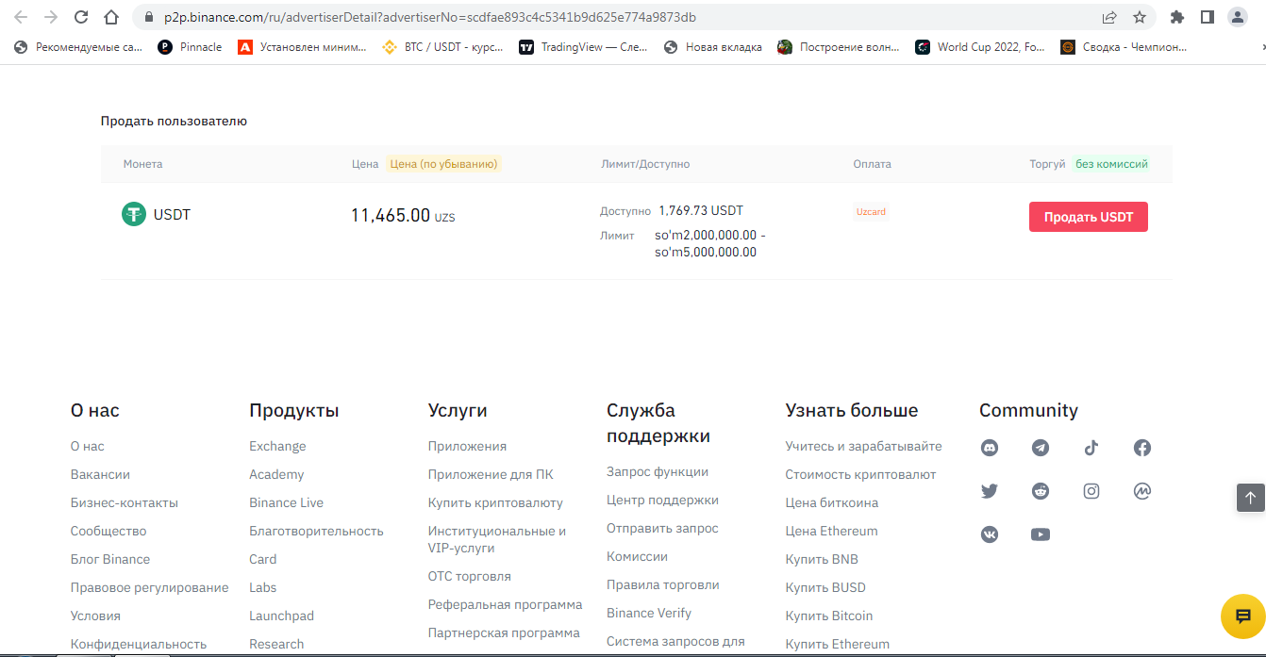Click the без комиссий badge

[1111, 164]
